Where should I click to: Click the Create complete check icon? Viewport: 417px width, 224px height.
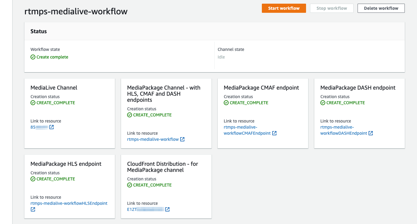point(33,57)
